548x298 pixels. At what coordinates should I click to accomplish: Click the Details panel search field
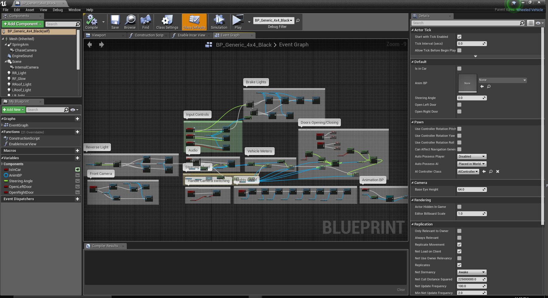(x=466, y=23)
